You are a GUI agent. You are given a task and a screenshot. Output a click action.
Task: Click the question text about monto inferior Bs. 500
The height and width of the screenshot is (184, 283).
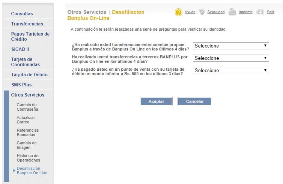pyautogui.click(x=128, y=71)
